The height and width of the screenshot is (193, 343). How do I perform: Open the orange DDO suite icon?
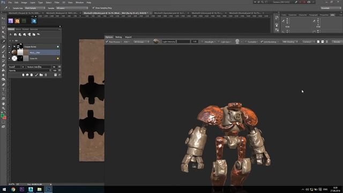click(17, 21)
